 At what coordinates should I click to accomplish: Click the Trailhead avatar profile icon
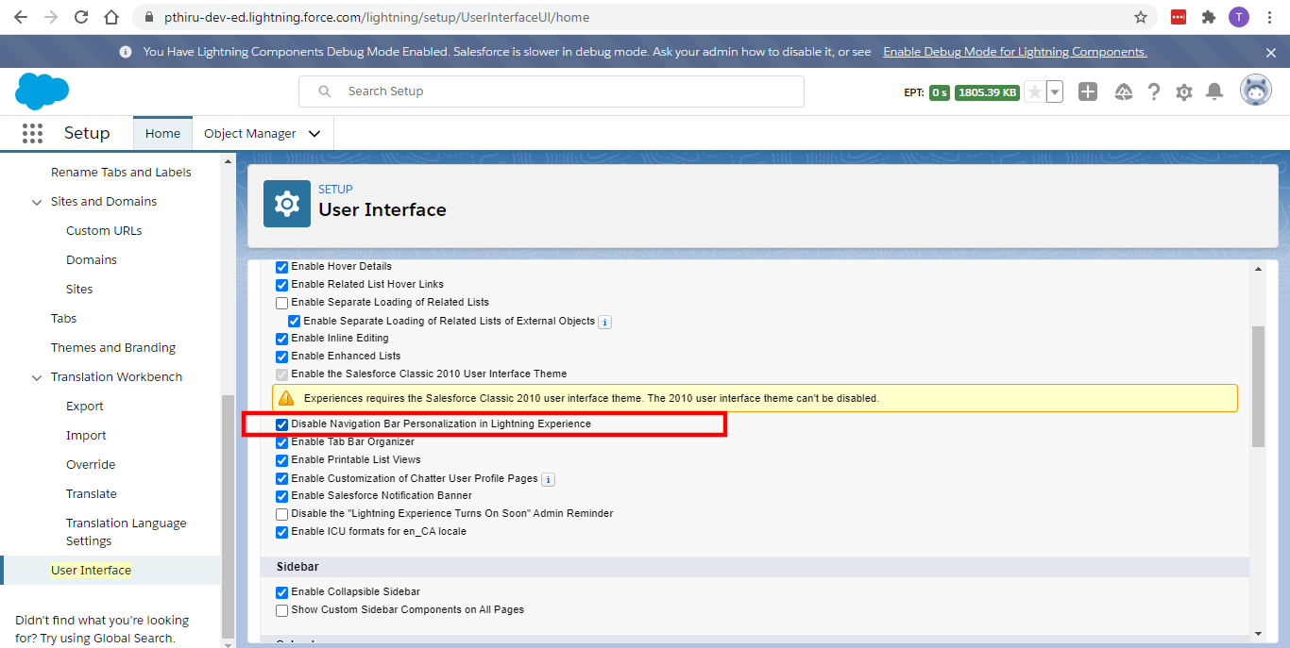[1255, 89]
